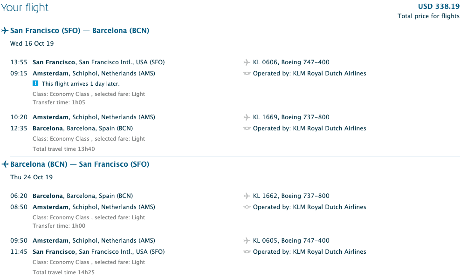Click the Wed 16 Oct 19 departure date
461x278 pixels.
[x=32, y=44]
